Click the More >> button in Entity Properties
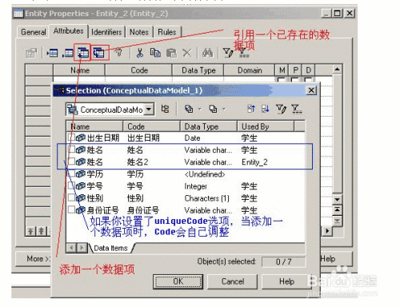 coord(34,259)
